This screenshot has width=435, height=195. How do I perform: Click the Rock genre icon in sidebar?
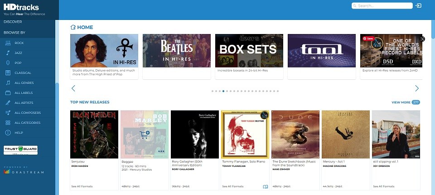8,43
